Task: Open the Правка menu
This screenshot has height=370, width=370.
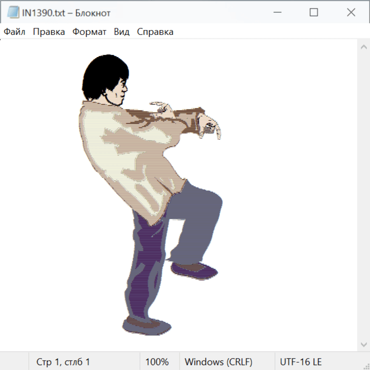Action: click(x=49, y=32)
